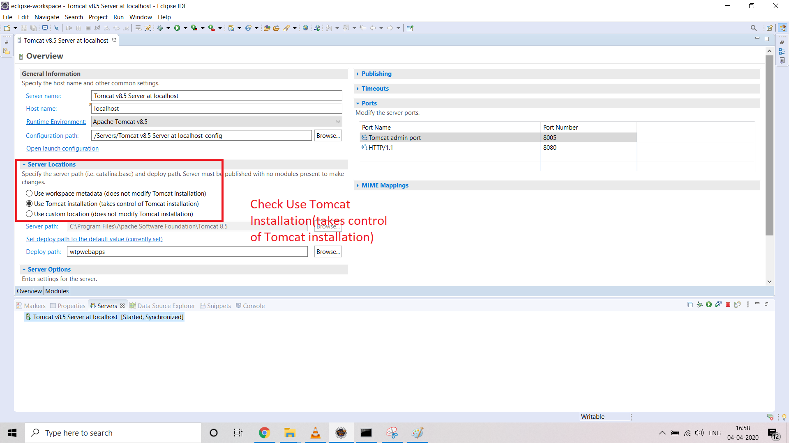Click the Open Web Browser globe icon
789x443 pixels.
coord(305,28)
